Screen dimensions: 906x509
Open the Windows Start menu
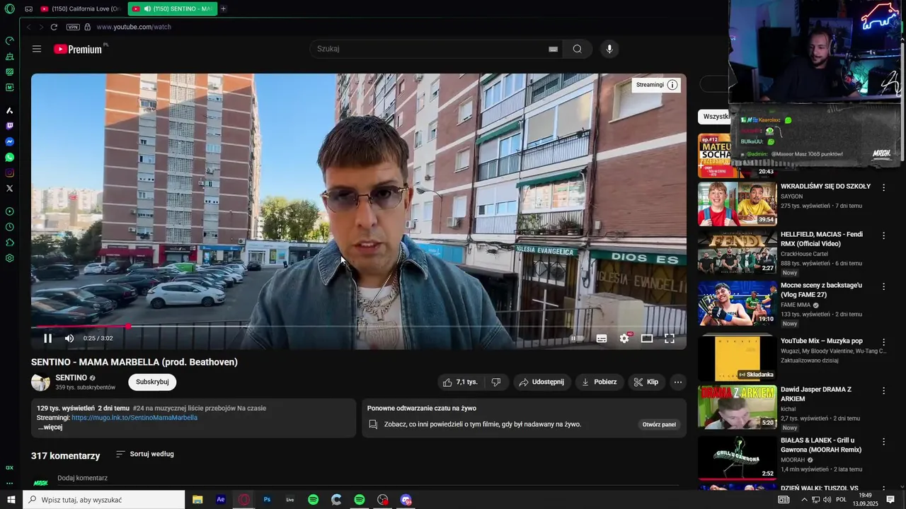click(11, 500)
